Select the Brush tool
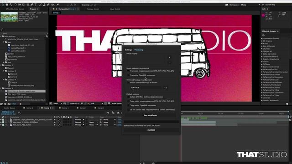The image size is (292, 164). point(40,5)
